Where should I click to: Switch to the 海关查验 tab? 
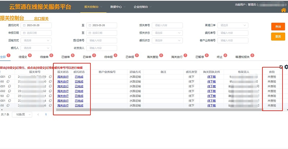(x=153, y=57)
